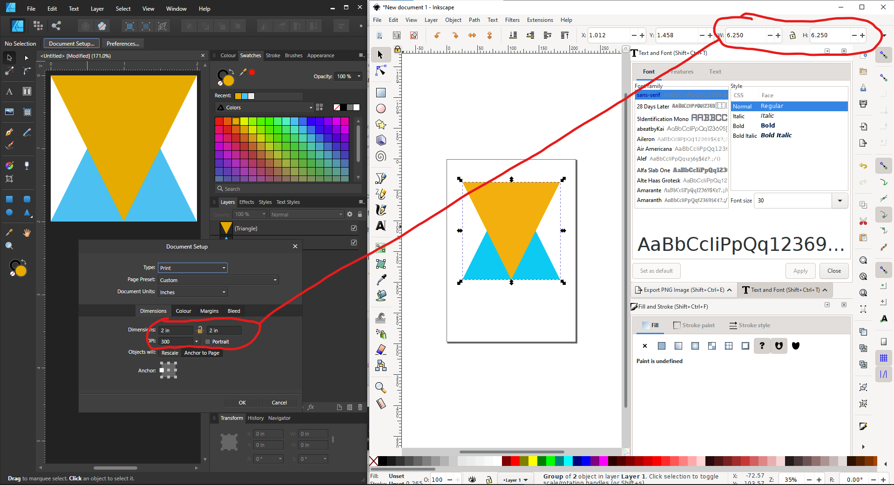Choose flat colour fill in Fill and Stroke
Viewport: 894px width, 485px height.
[x=662, y=346]
